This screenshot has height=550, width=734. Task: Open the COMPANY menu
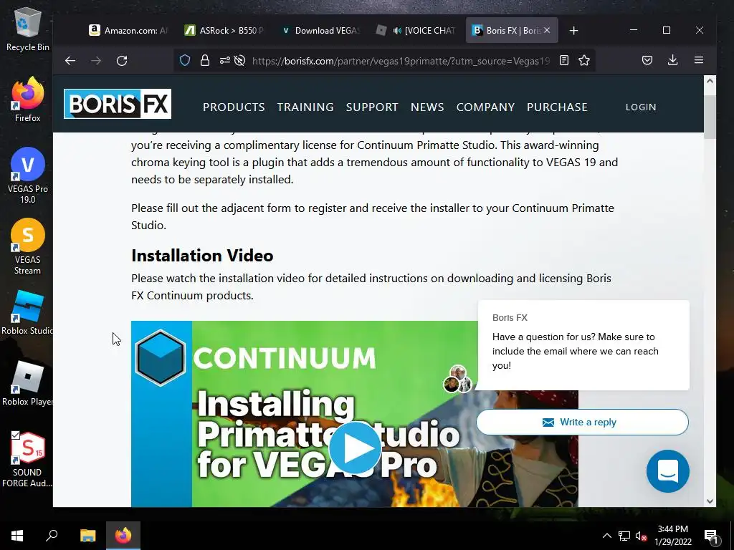point(485,107)
